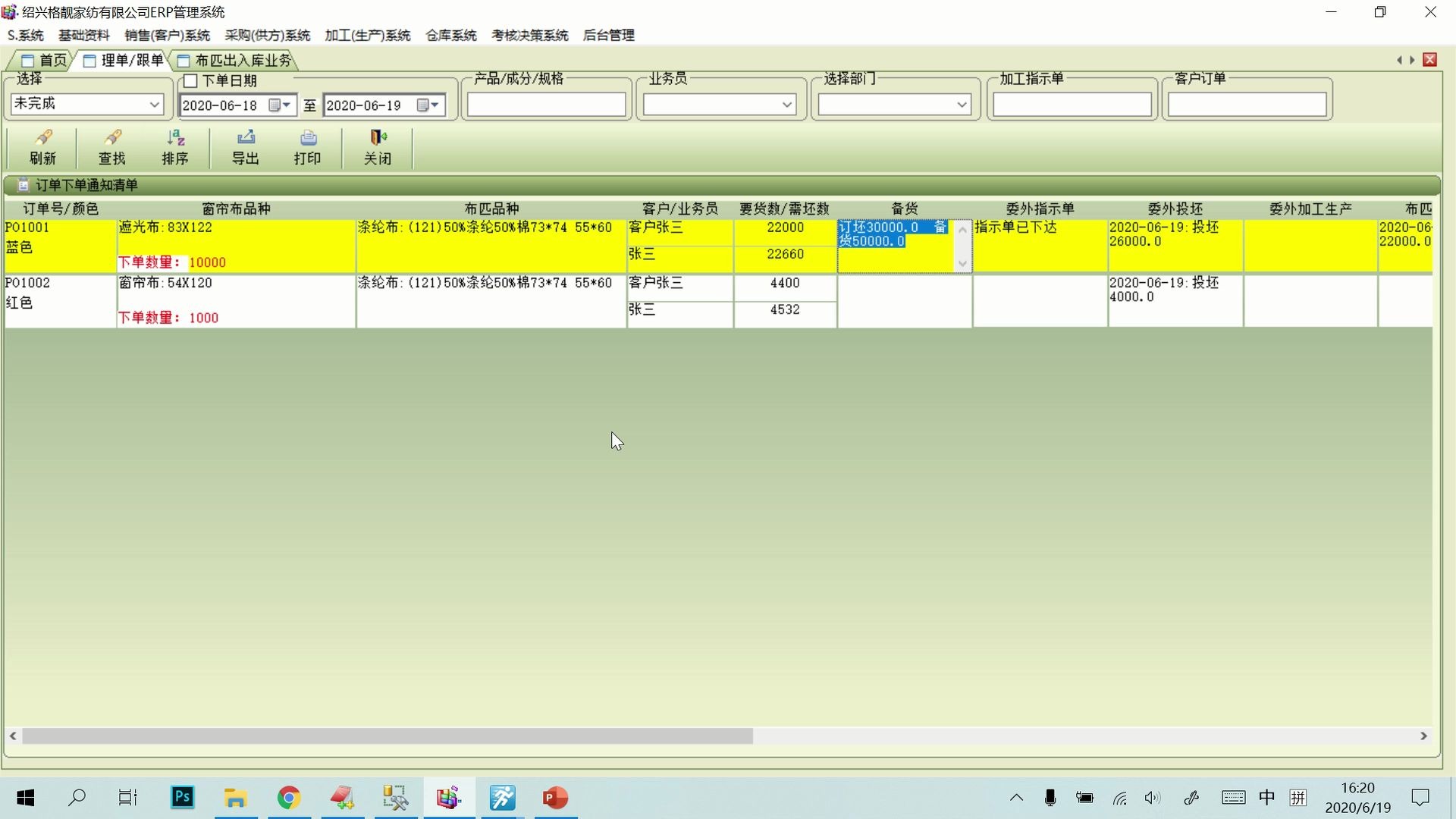The image size is (1456, 819).
Task: Click horizontal scrollbar right arrow
Action: tap(1423, 736)
